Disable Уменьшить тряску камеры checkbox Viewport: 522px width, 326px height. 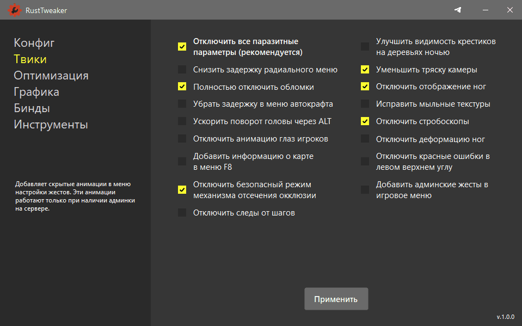[x=365, y=70]
